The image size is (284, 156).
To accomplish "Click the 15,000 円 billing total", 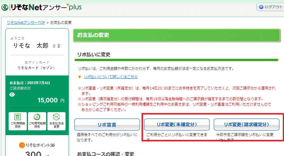I will click(51, 100).
